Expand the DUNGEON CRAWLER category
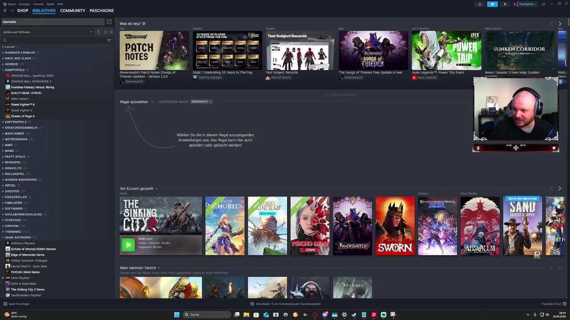The image size is (570, 320). [3, 52]
